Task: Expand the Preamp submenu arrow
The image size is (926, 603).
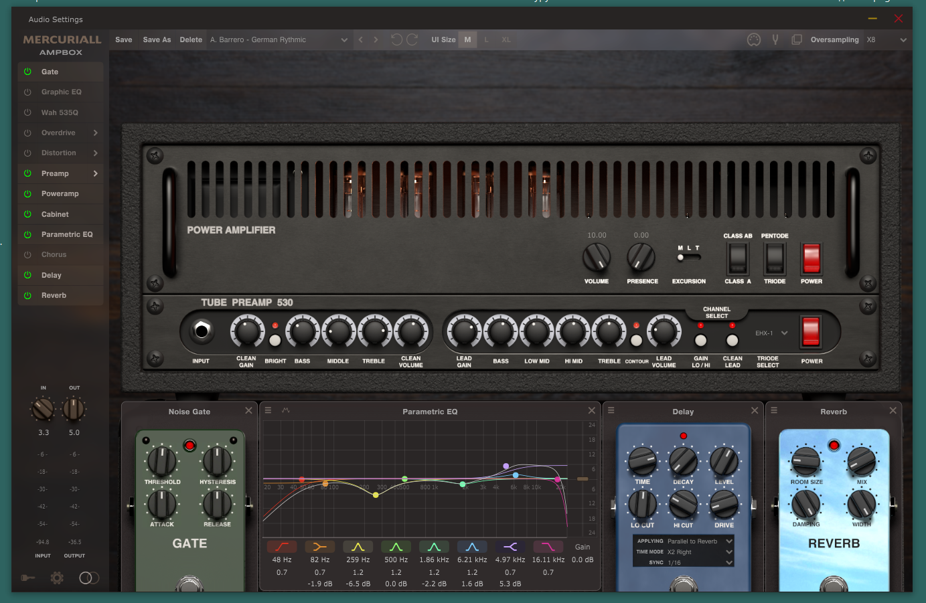Action: 96,173
